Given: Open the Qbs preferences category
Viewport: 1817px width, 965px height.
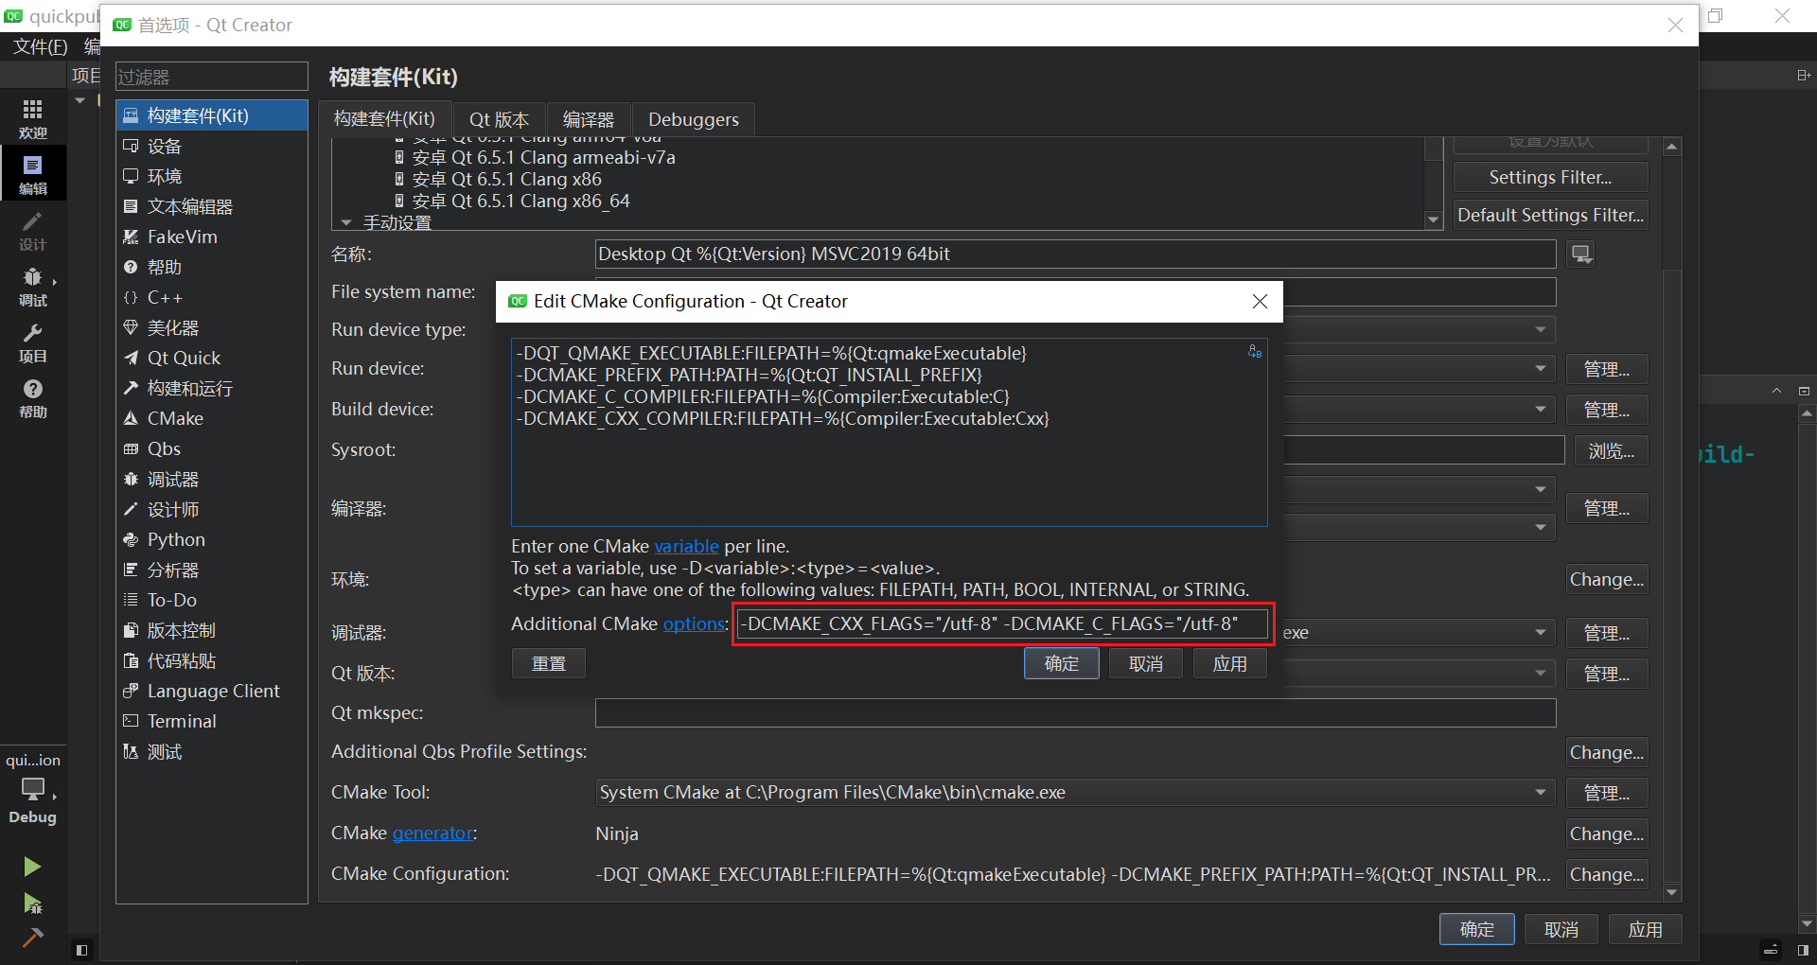Looking at the screenshot, I should click(212, 448).
